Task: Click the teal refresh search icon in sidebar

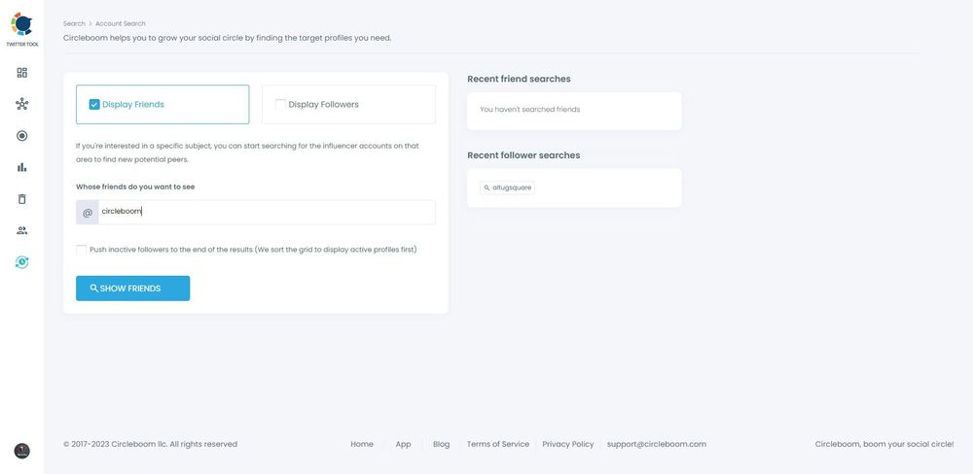Action: [x=22, y=262]
